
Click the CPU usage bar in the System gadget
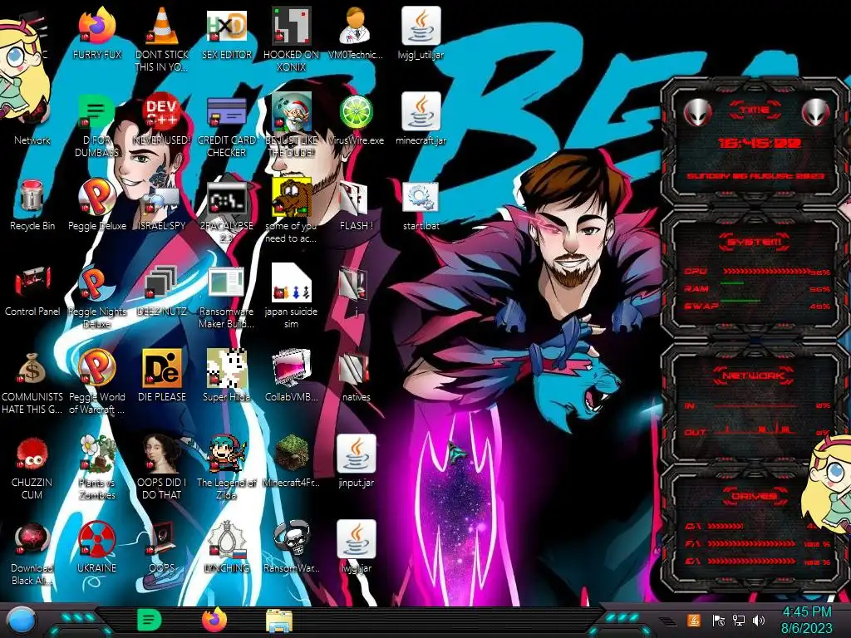[766, 272]
